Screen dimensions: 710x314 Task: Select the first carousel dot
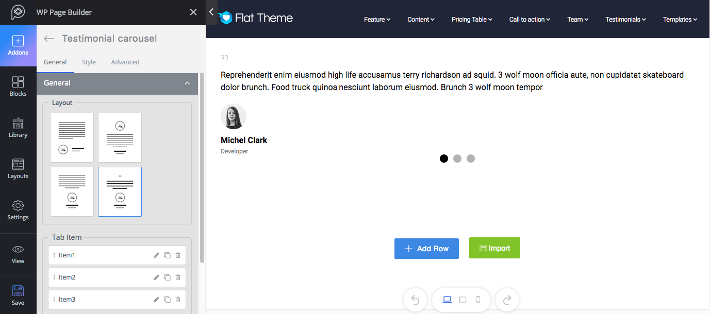click(x=444, y=159)
